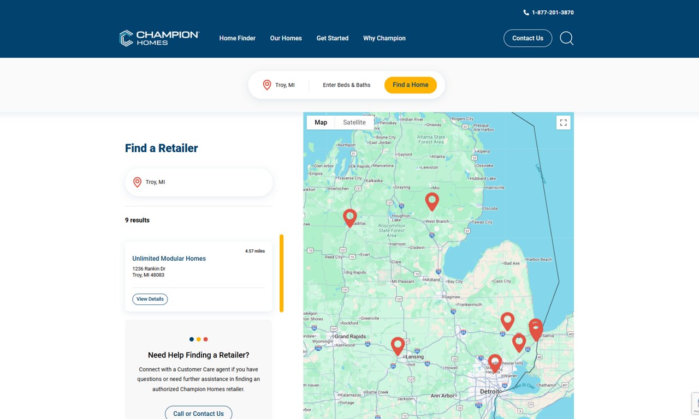This screenshot has height=419, width=699.
Task: Toggle the map fullscreen icon
Action: [563, 122]
